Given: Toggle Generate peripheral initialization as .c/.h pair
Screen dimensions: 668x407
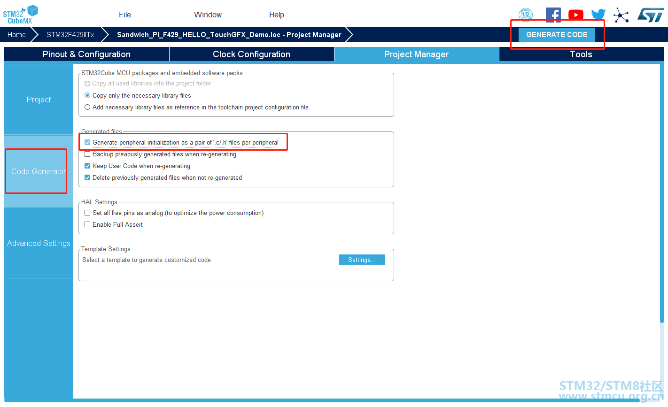Looking at the screenshot, I should pyautogui.click(x=87, y=142).
